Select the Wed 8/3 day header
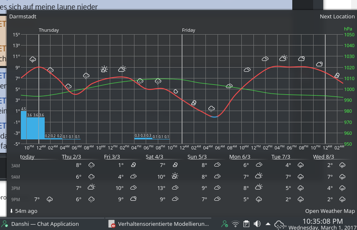Screen dimensions: 357x230 click(324, 157)
